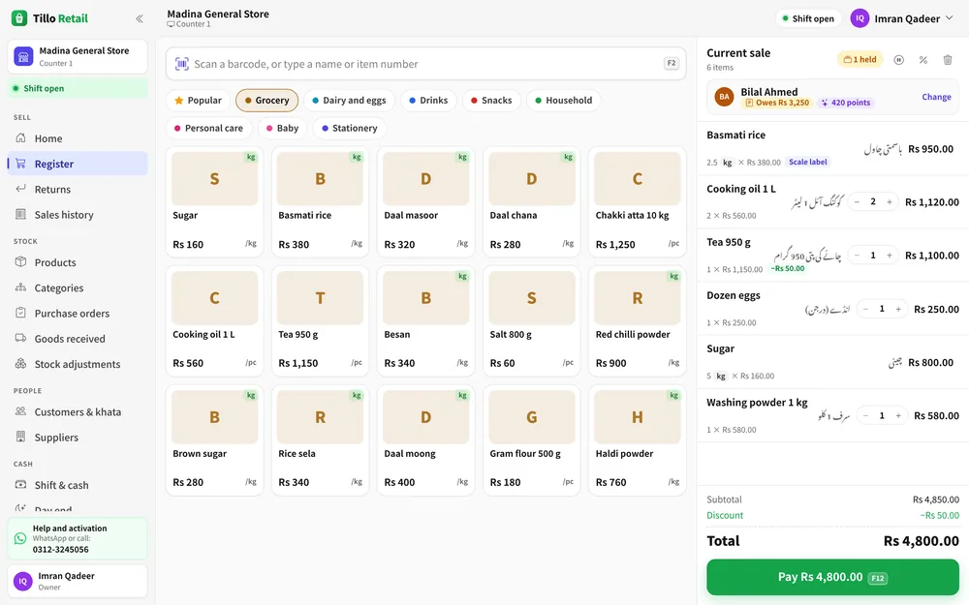This screenshot has height=605, width=969.
Task: Click the barcode scanner icon in search bar
Action: tap(182, 64)
